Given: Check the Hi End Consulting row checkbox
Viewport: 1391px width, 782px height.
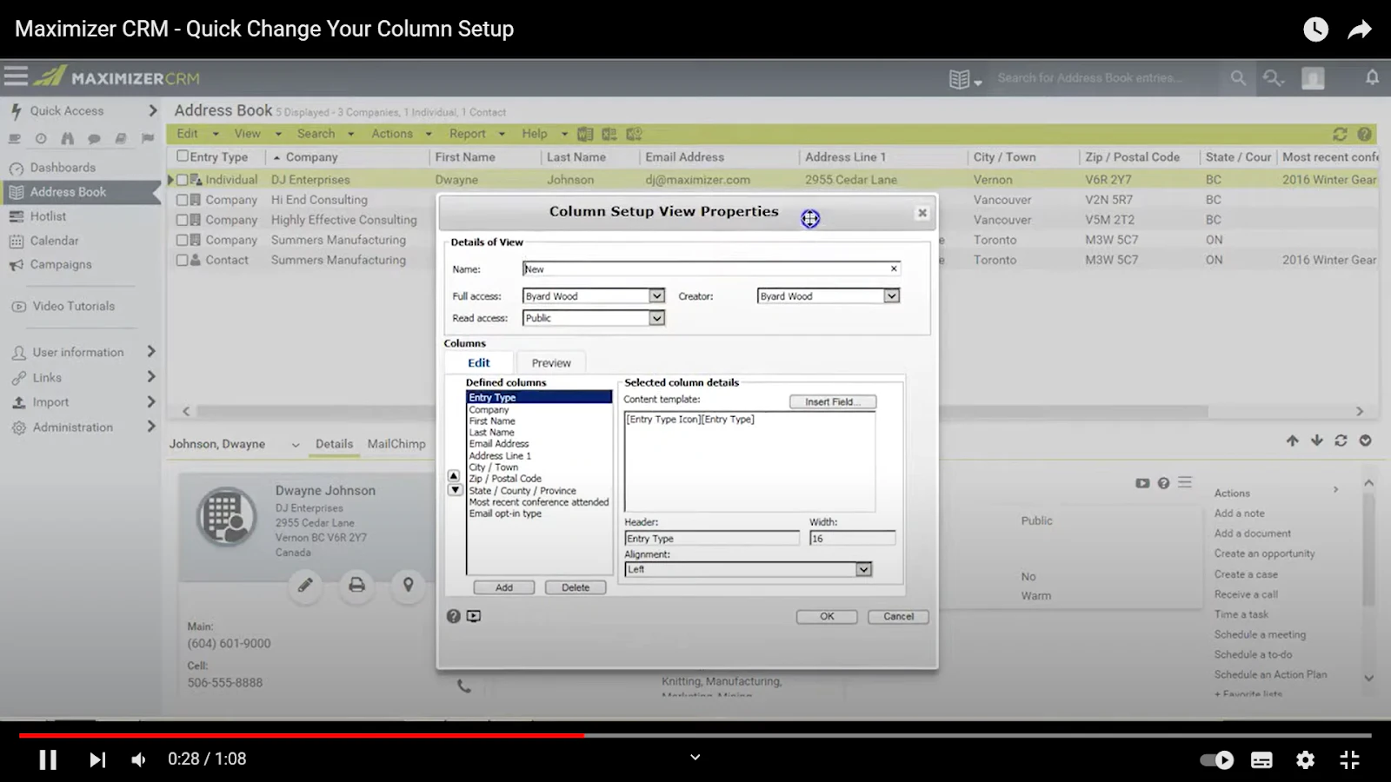Looking at the screenshot, I should (x=183, y=200).
